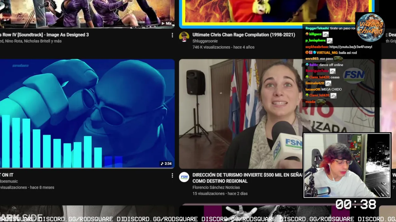Image resolution: width=396 pixels, height=222 pixels.
Task: Click 'hace 8 meses' video metadata
Action: 42,187
